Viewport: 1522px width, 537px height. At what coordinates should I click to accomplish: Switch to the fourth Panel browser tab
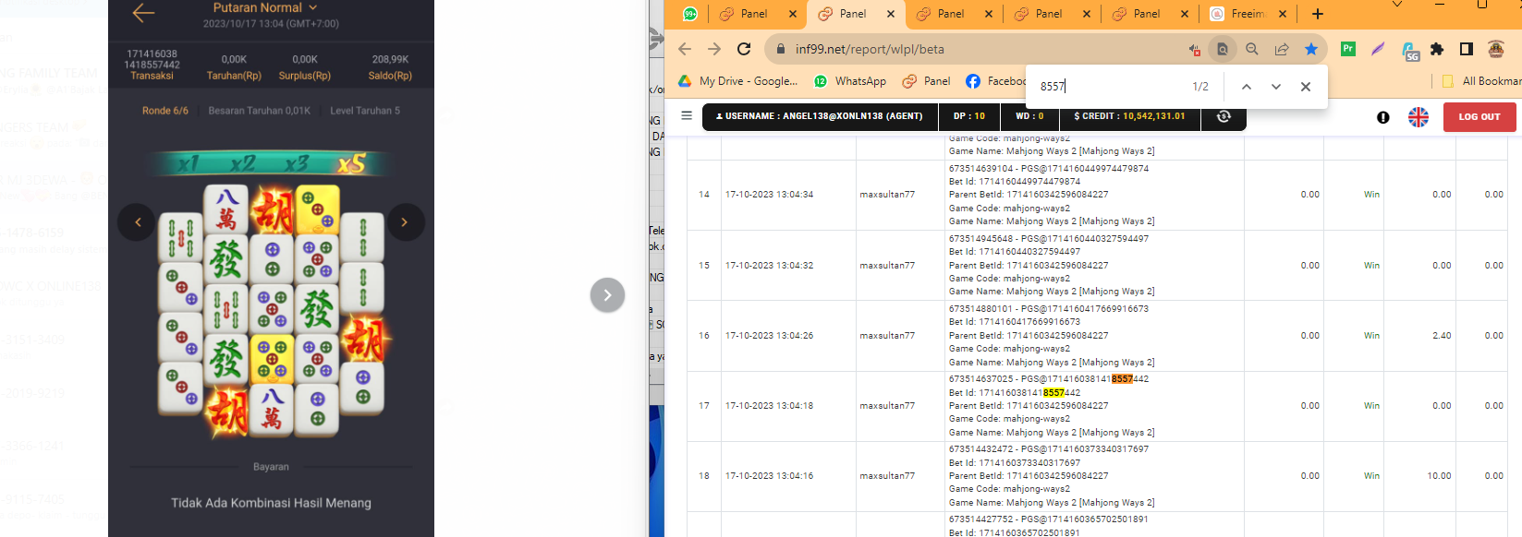coord(1048,14)
